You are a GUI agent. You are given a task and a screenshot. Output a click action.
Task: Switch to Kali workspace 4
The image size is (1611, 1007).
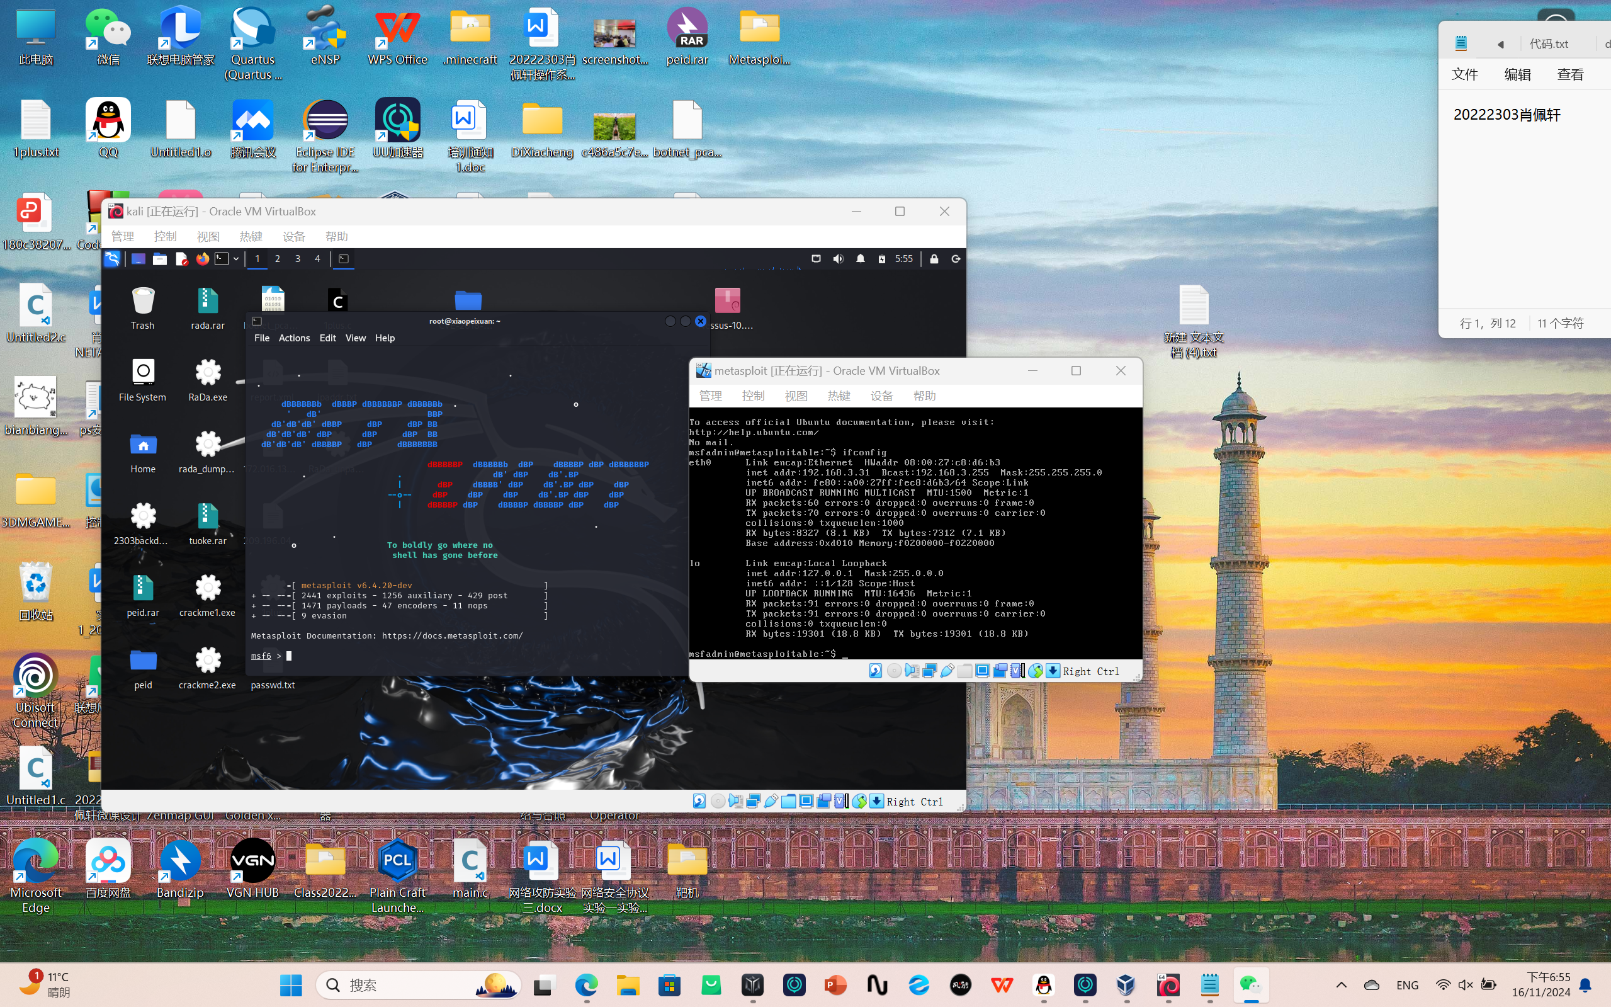click(x=317, y=259)
